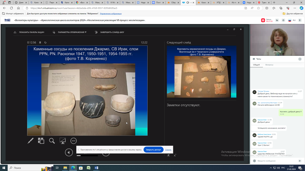Open 'Другое избранное' favorites folder
This screenshot has width=305, height=171.
pyautogui.click(x=292, y=14)
